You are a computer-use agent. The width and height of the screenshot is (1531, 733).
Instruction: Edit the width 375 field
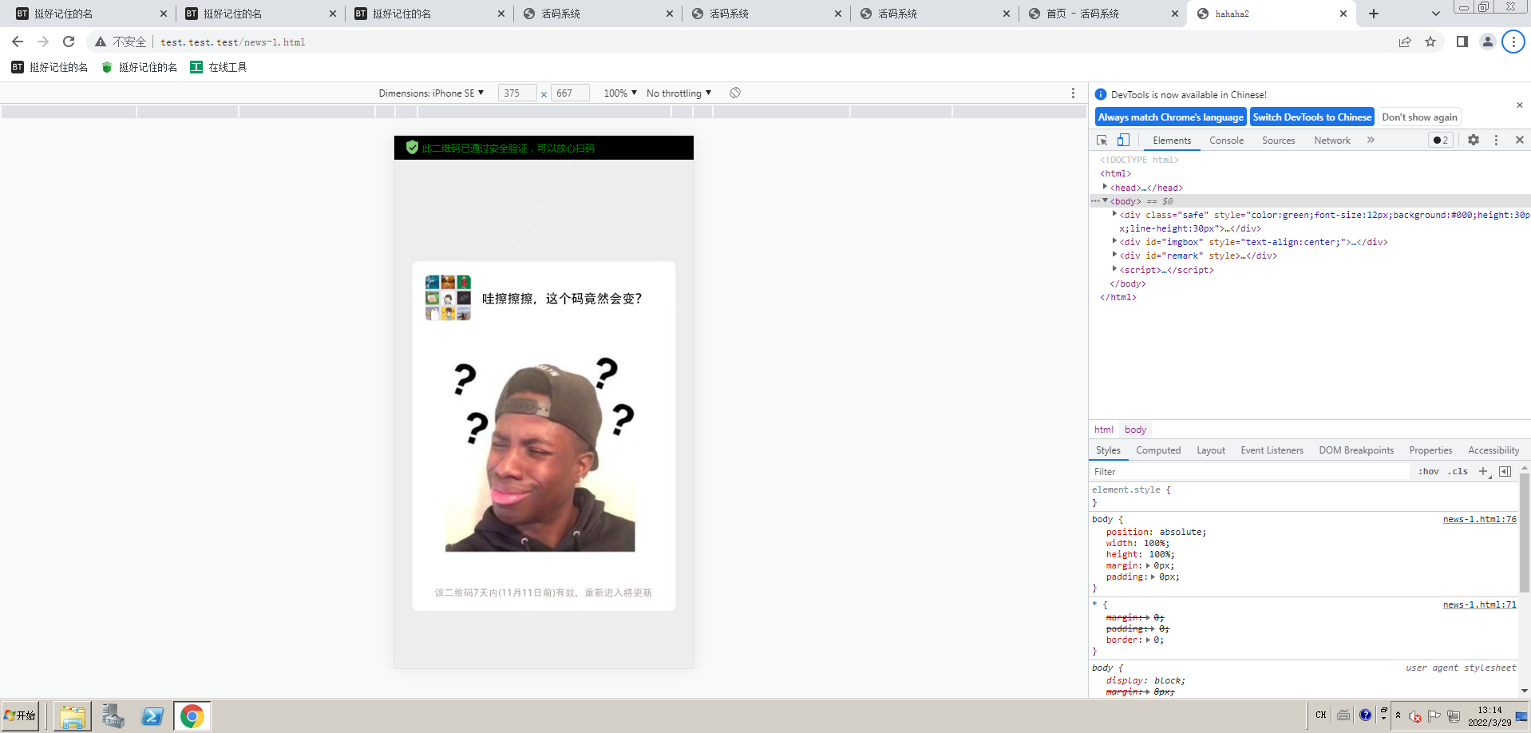pos(516,93)
